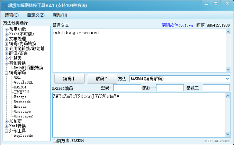This screenshot has height=145, width=234.
Task: Collapse the 其他转换 category
Action: pyautogui.click(x=6, y=63)
